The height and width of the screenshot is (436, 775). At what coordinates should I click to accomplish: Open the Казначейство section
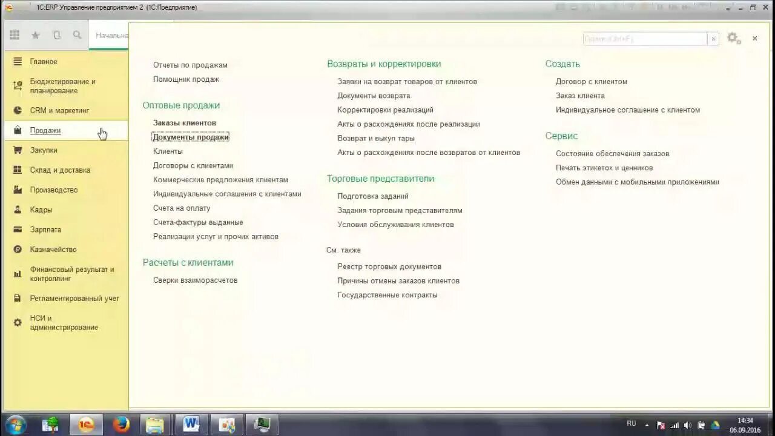pyautogui.click(x=53, y=249)
